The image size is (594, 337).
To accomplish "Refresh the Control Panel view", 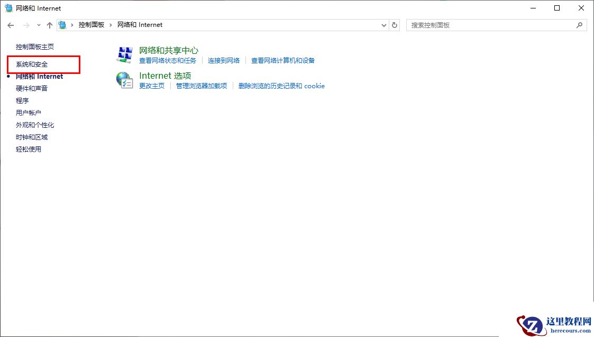I will pyautogui.click(x=395, y=25).
